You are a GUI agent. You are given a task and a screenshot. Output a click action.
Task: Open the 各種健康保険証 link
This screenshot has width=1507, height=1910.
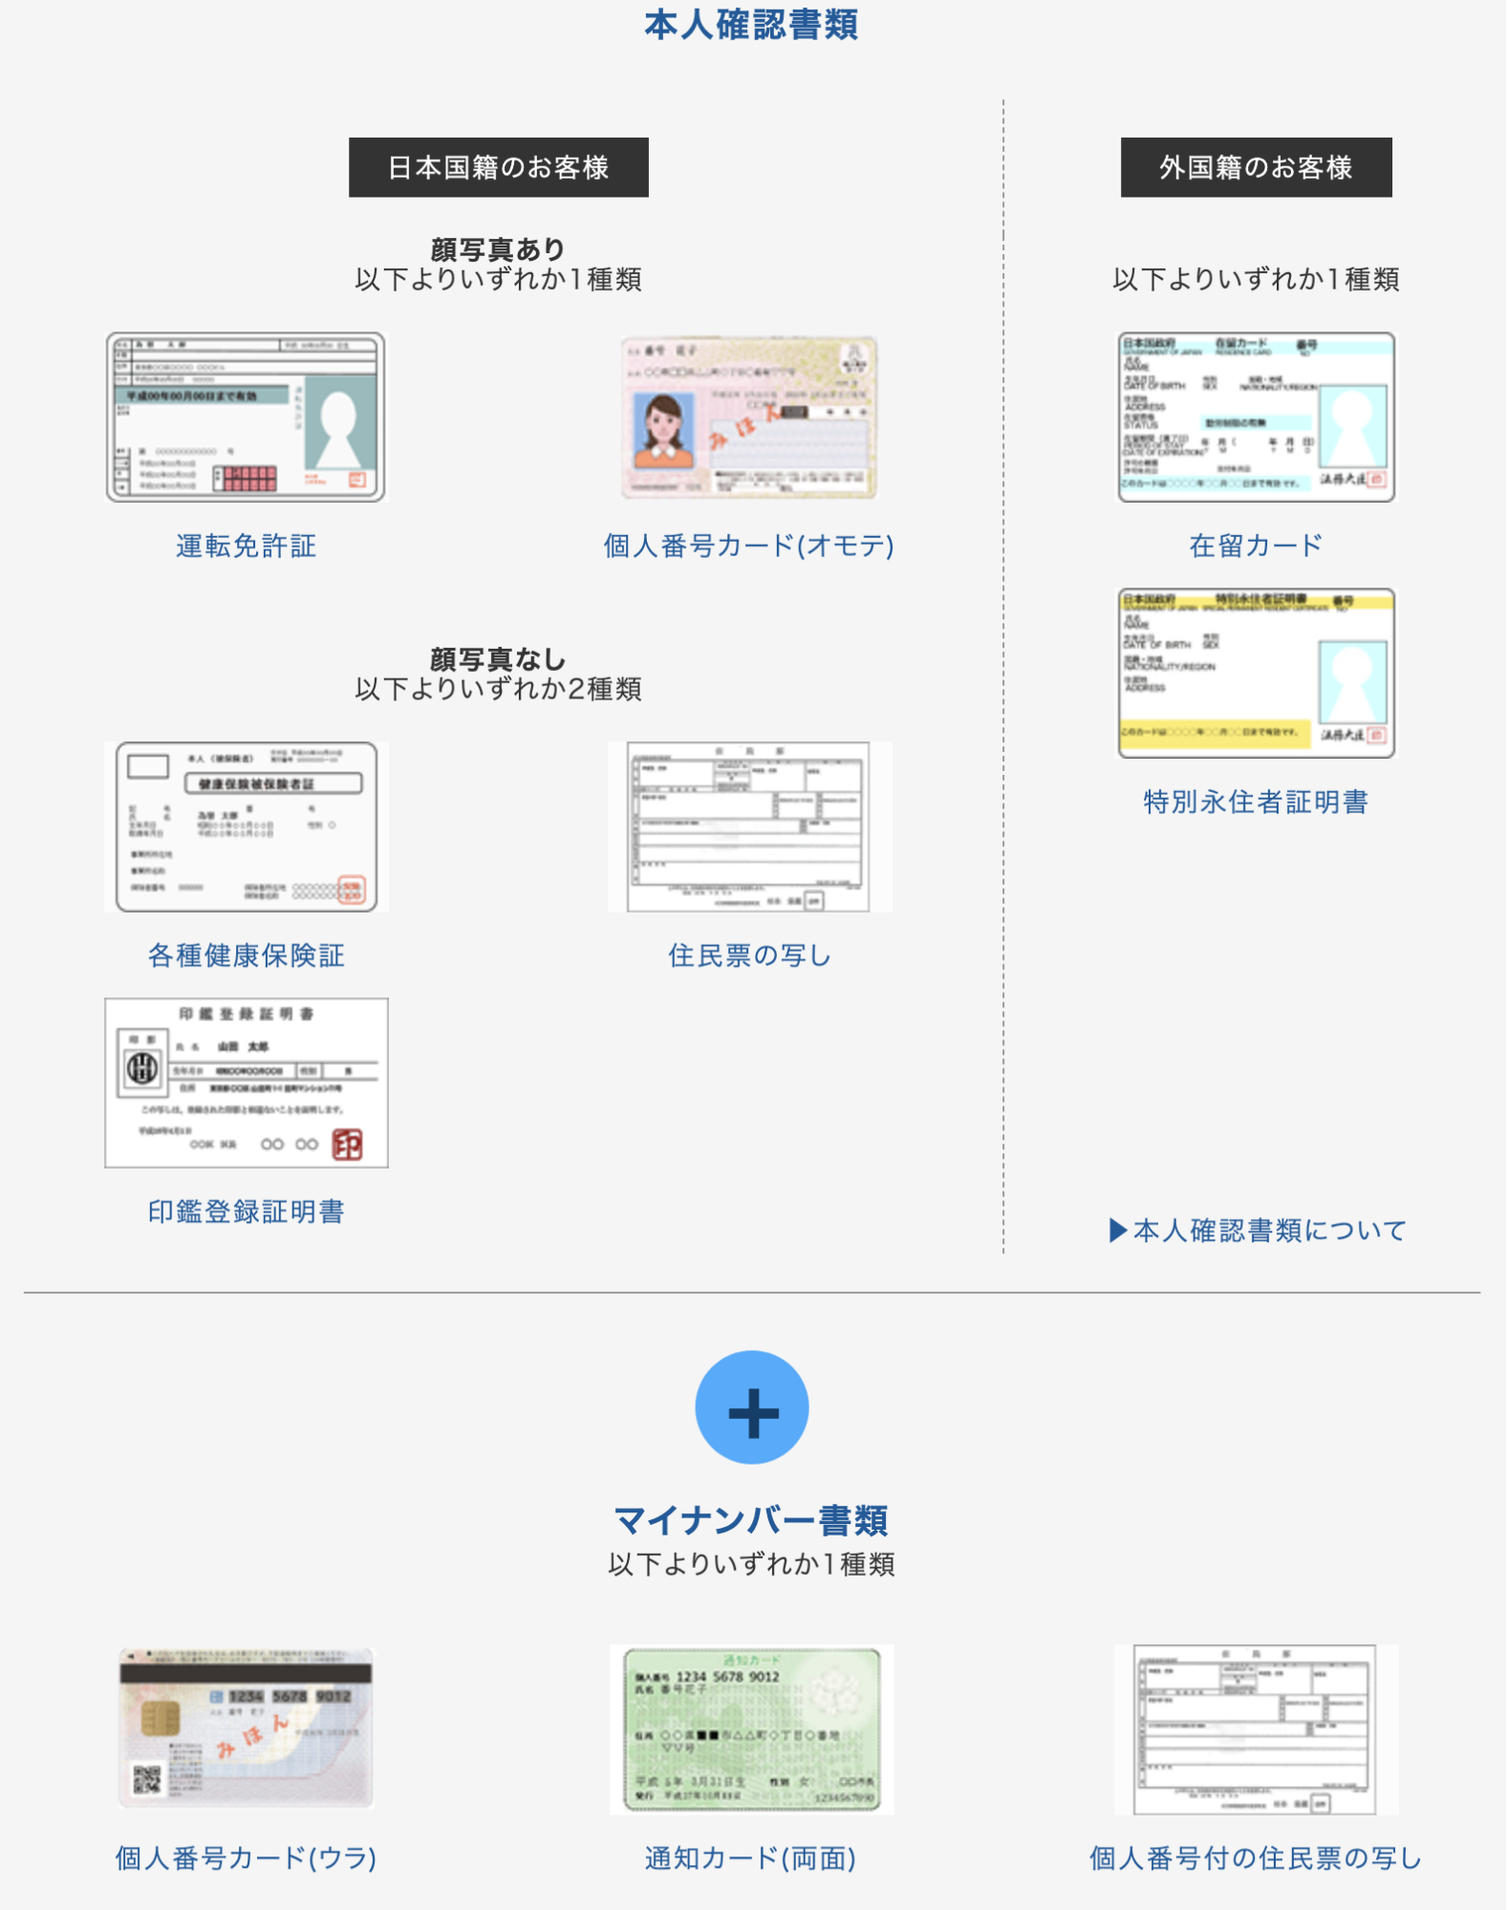[x=246, y=955]
